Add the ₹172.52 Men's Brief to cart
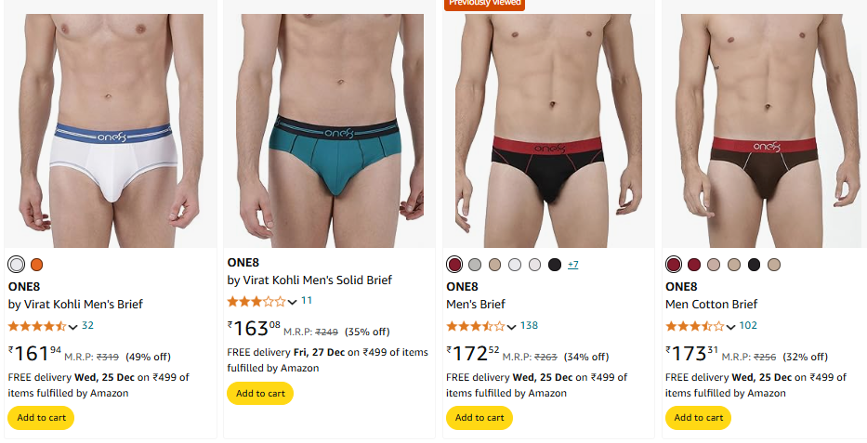The image size is (867, 443). click(479, 418)
